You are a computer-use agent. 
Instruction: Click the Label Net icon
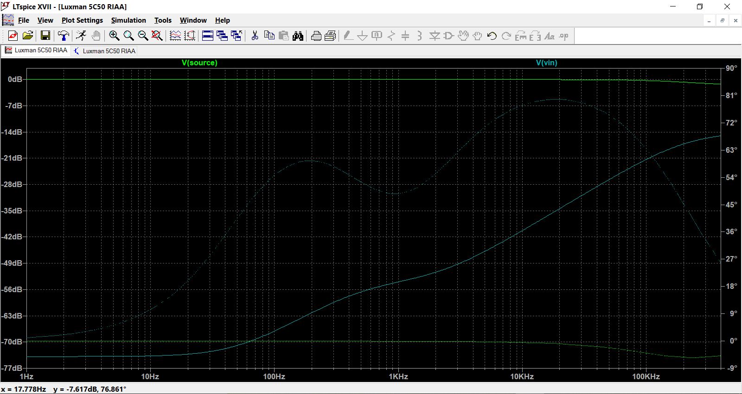pyautogui.click(x=377, y=36)
